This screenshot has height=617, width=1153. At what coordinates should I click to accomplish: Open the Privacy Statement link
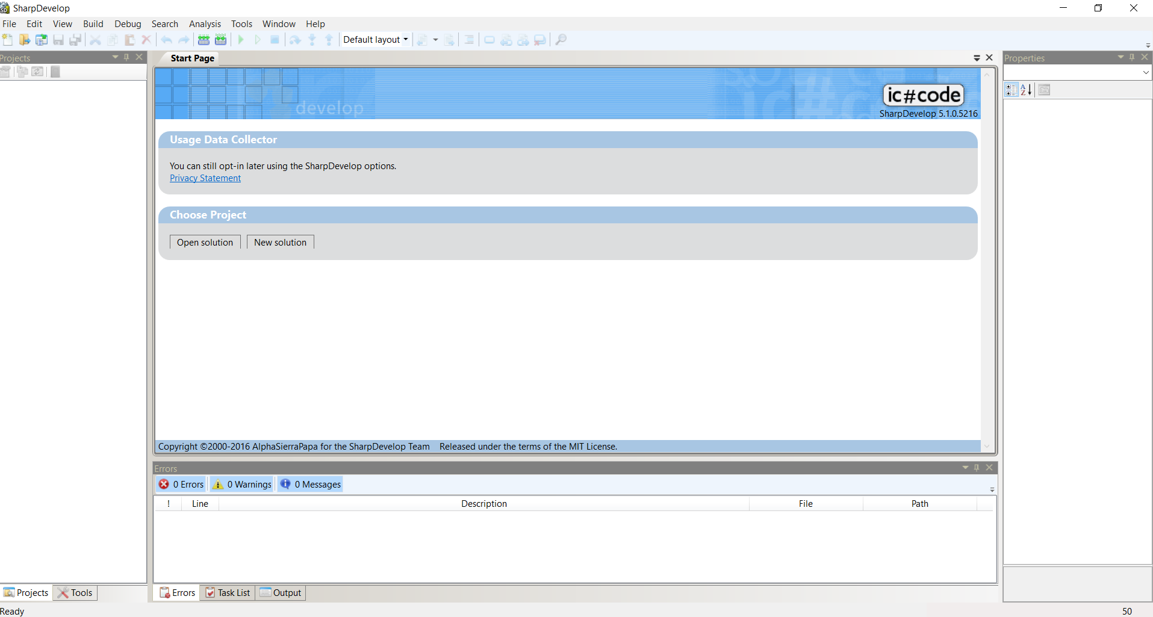coord(205,178)
